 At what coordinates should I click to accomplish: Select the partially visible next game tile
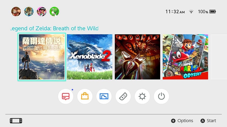[x=219, y=57]
